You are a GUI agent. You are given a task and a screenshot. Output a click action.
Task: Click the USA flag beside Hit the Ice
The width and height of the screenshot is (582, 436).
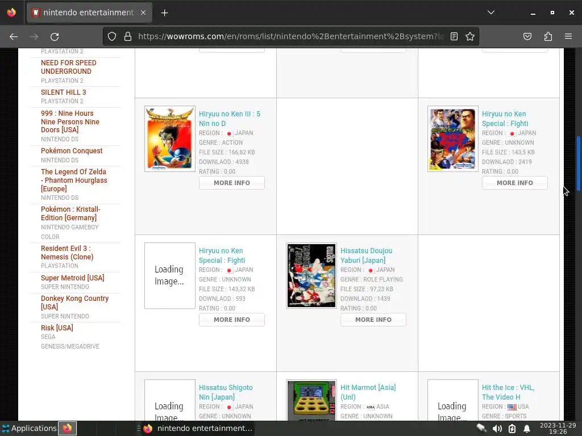(x=512, y=407)
